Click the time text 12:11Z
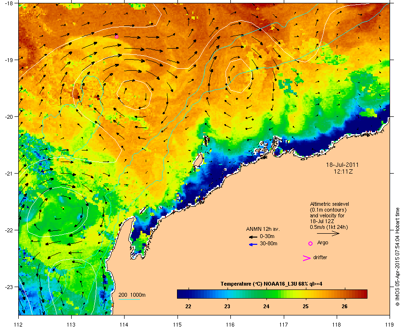Image resolution: width=404 pixels, height=327 pixels. 343,171
